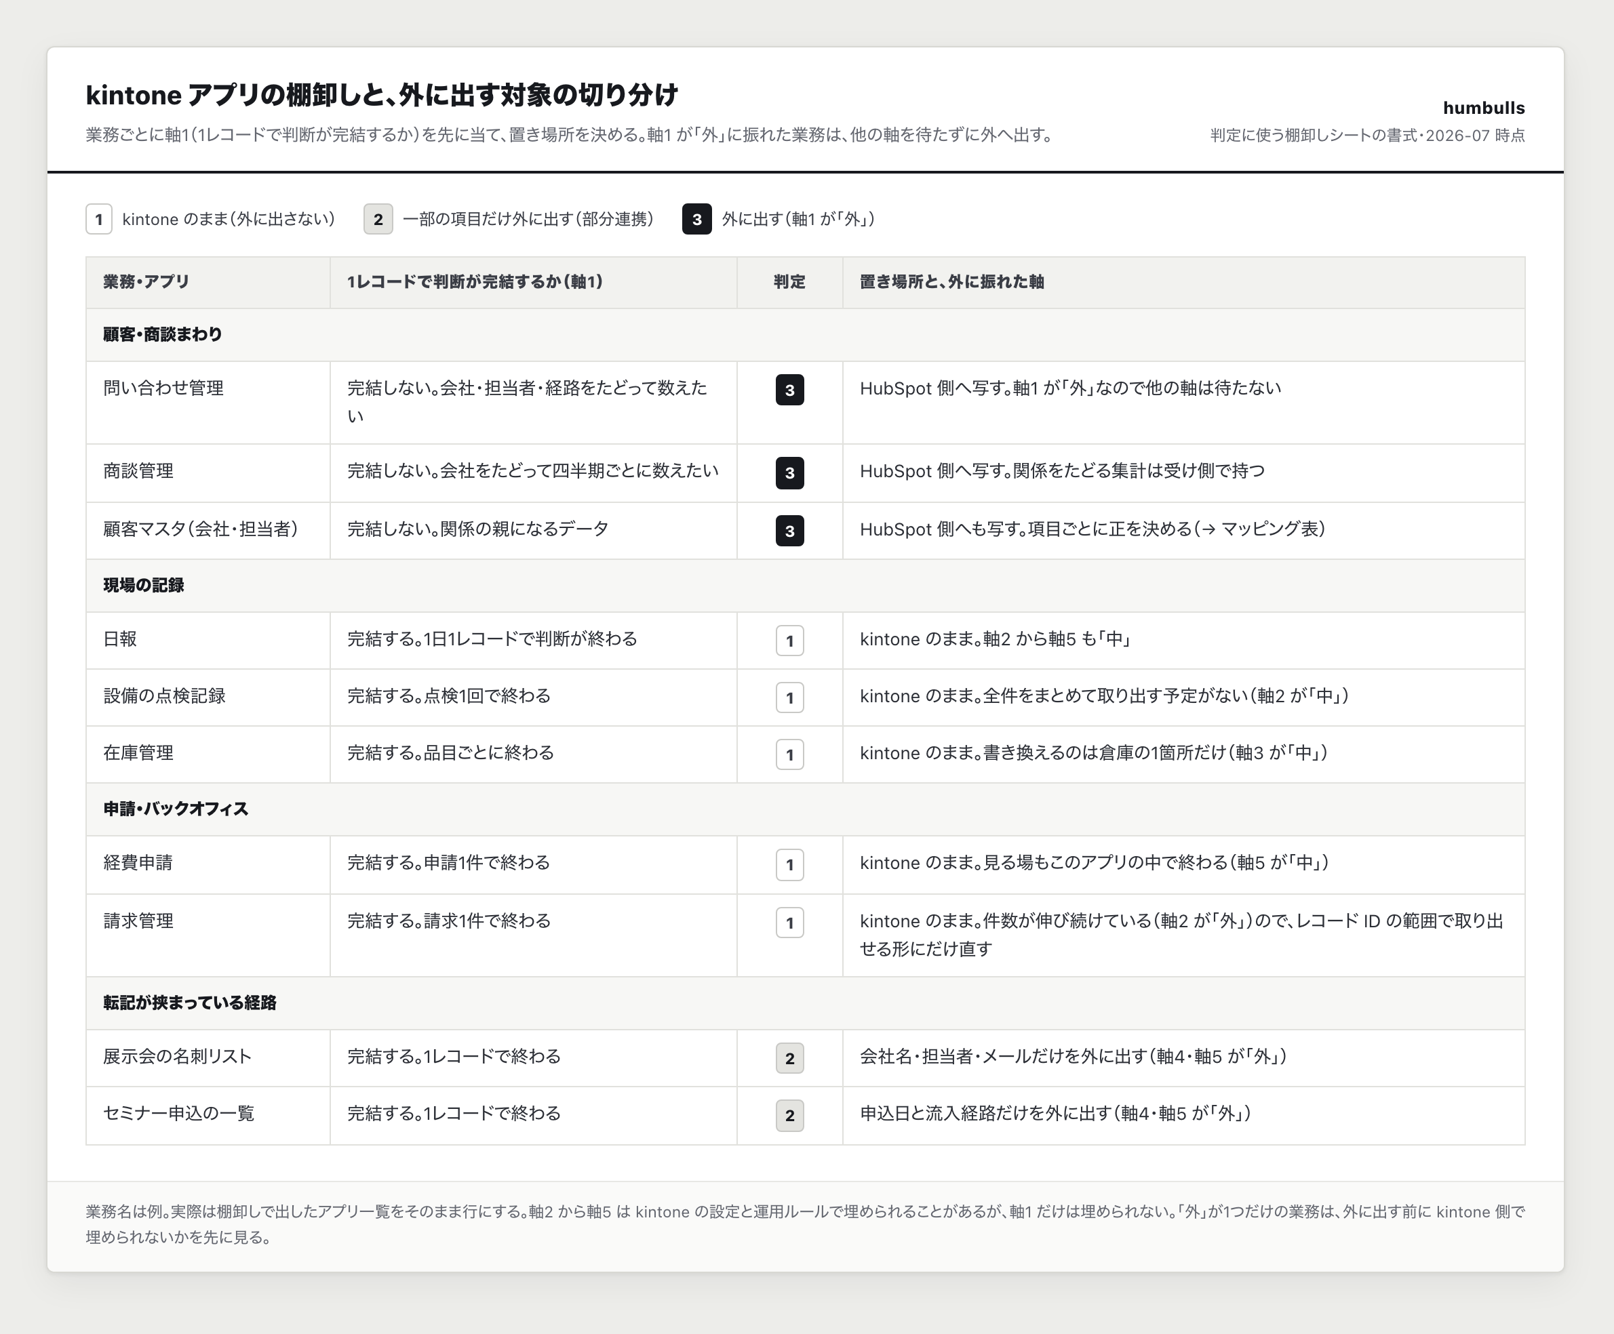
Task: Click 'kintone のまま。全件をまとめて取り出す予定がない' cell
Action: click(x=1183, y=697)
